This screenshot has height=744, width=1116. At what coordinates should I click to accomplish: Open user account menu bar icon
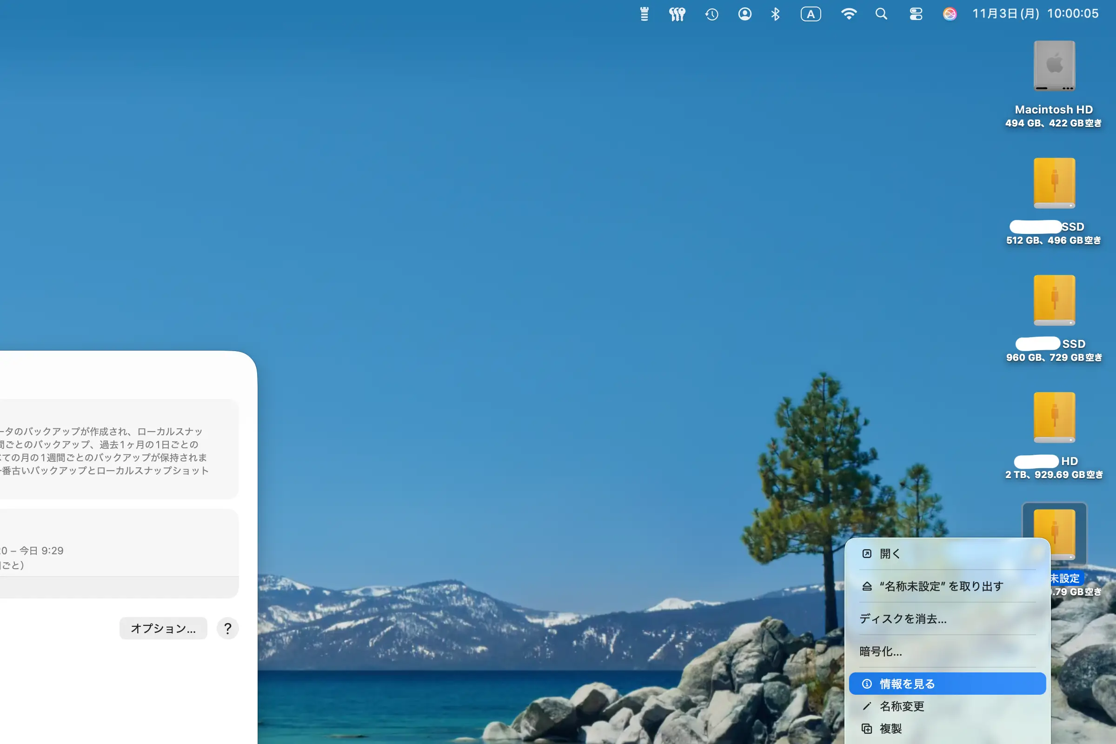744,14
